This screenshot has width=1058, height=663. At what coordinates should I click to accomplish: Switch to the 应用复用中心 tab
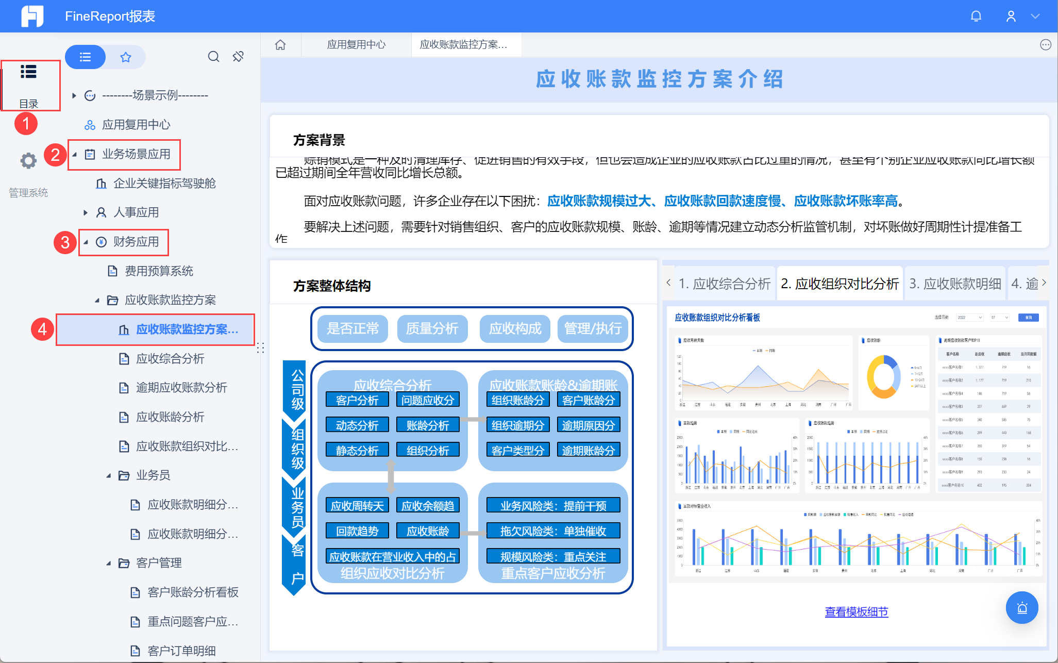pyautogui.click(x=356, y=45)
